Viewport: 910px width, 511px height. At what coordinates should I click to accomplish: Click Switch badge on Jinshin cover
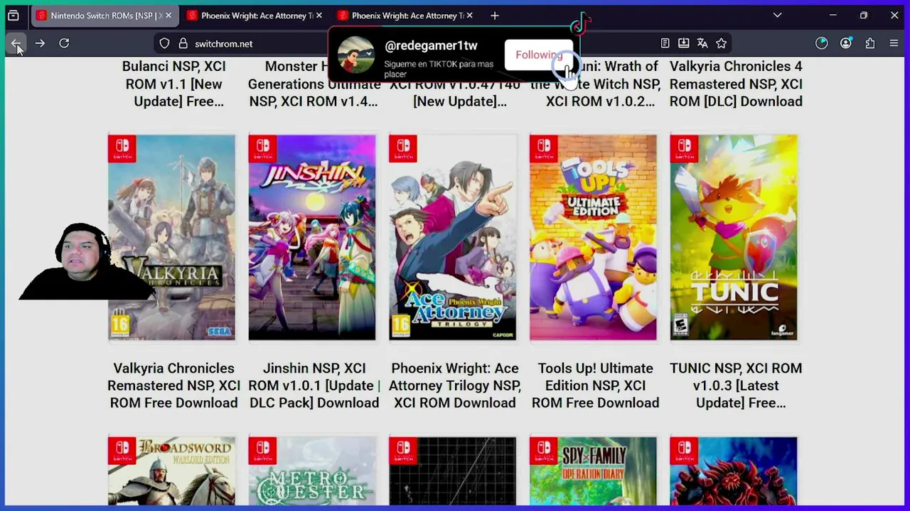pos(262,149)
